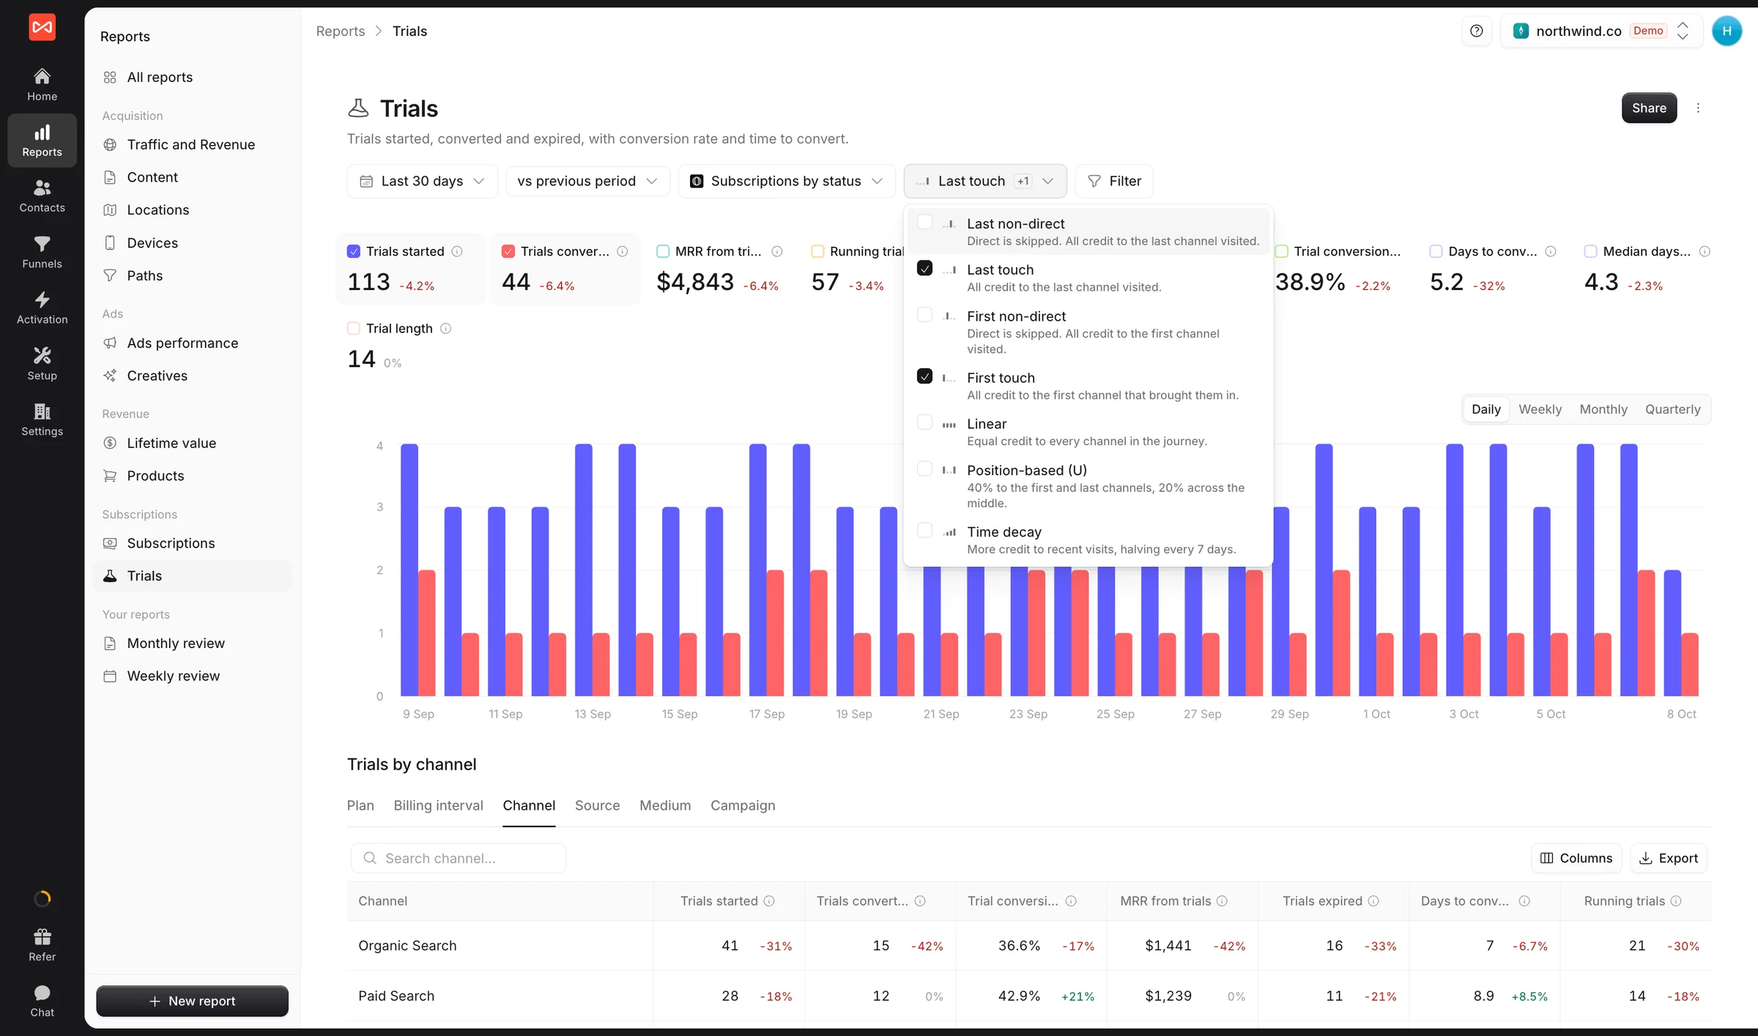Viewport: 1758px width, 1036px height.
Task: Open the northwind.co workspace switcher
Action: (1601, 31)
